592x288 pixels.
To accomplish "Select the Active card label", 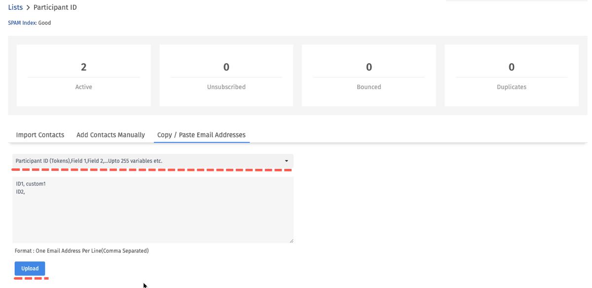I will (x=83, y=87).
